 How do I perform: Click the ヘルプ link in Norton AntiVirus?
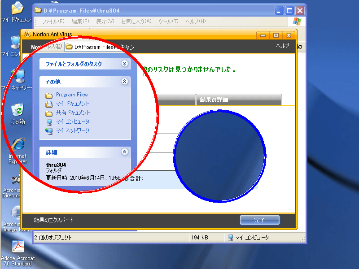click(283, 46)
